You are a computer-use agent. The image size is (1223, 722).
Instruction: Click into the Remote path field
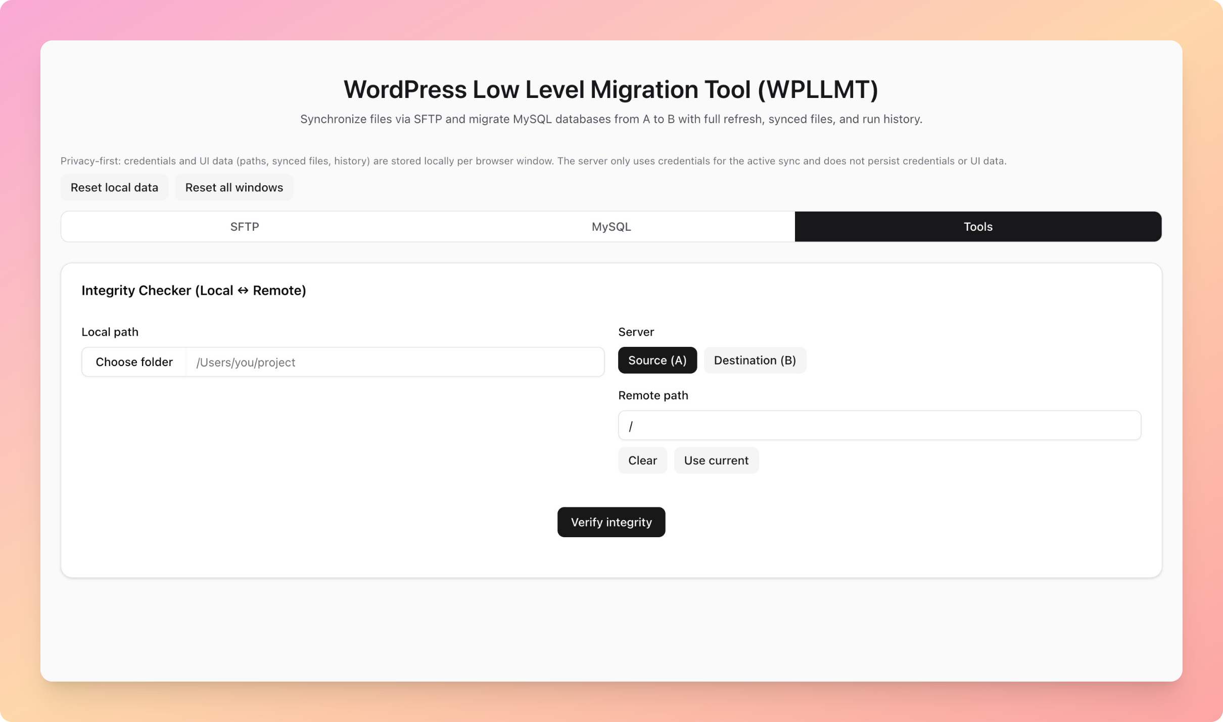click(x=879, y=425)
